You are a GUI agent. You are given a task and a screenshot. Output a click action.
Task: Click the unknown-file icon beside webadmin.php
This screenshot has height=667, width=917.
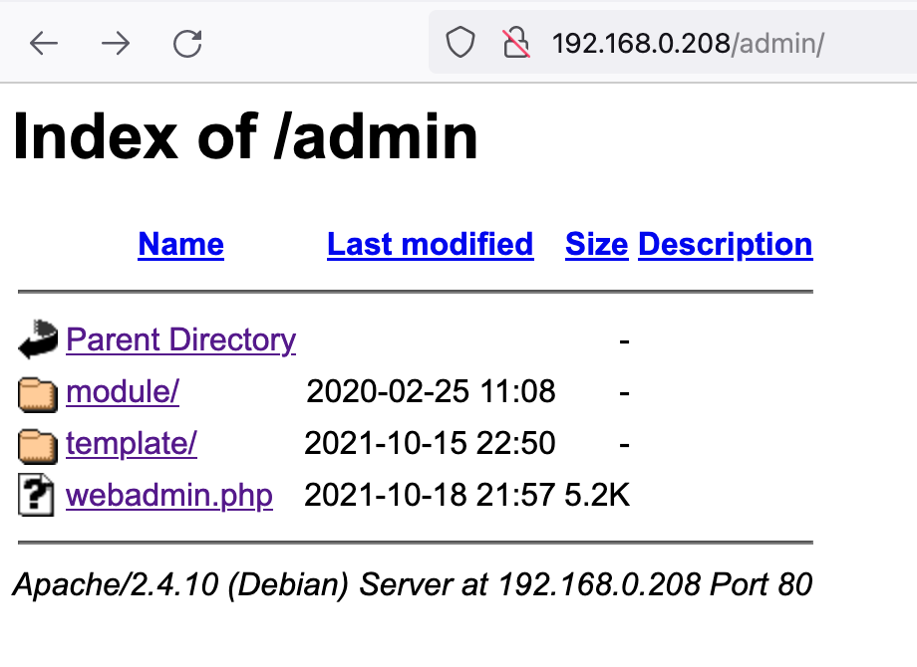(37, 496)
